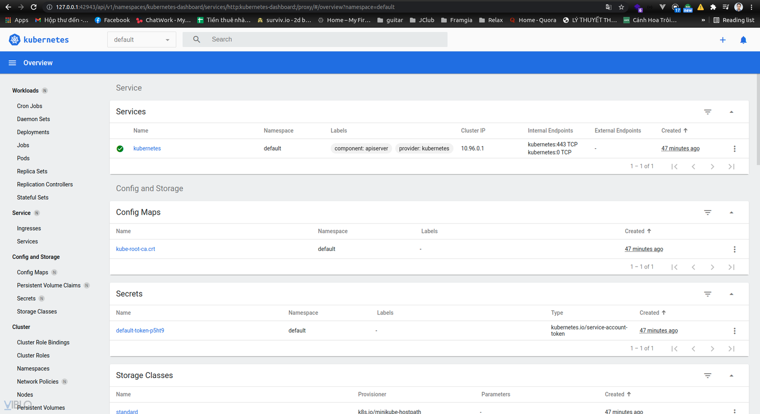760x414 pixels.
Task: Filter the Storage Classes table
Action: coord(707,375)
